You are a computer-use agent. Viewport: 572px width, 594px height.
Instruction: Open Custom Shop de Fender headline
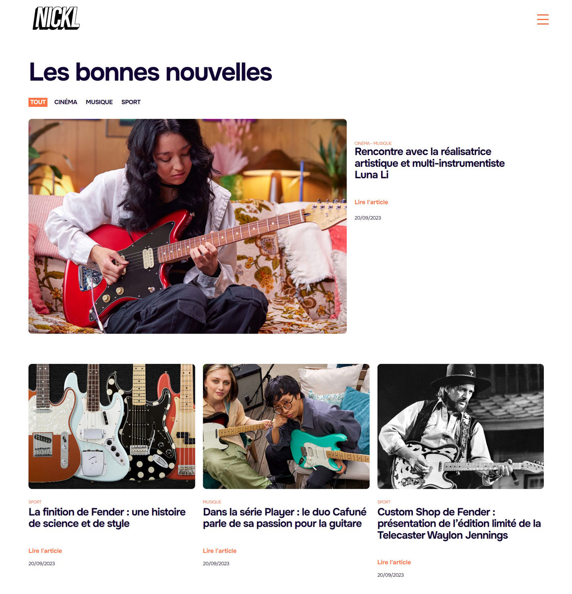pos(459,524)
